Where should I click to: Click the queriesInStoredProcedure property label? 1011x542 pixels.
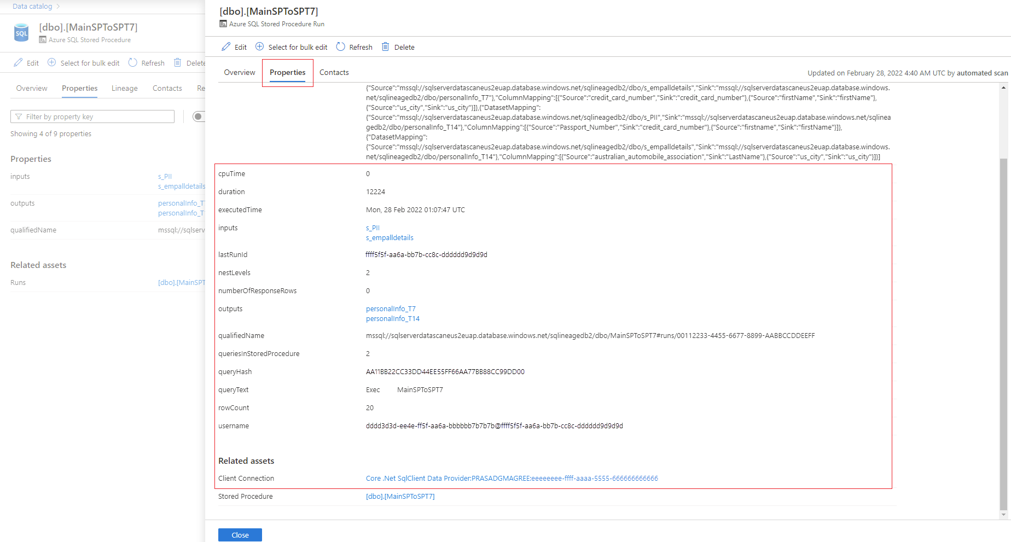coord(259,354)
